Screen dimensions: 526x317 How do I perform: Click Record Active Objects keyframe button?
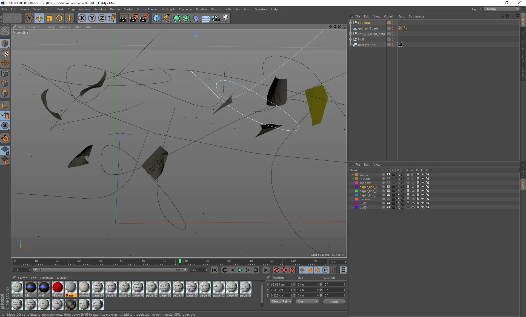[x=276, y=270]
